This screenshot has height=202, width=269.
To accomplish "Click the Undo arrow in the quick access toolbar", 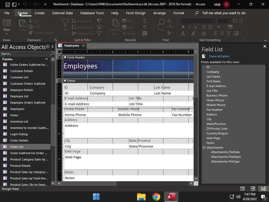I will [25, 4].
